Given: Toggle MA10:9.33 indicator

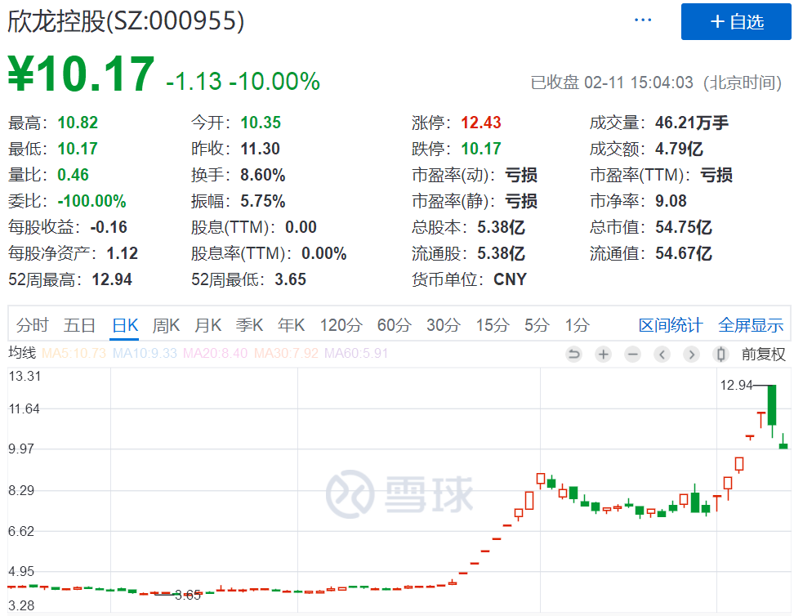Looking at the screenshot, I should click(x=145, y=353).
